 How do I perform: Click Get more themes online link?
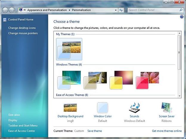[x=167, y=131]
